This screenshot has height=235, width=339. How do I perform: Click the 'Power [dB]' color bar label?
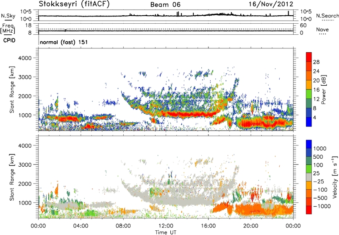point(323,90)
